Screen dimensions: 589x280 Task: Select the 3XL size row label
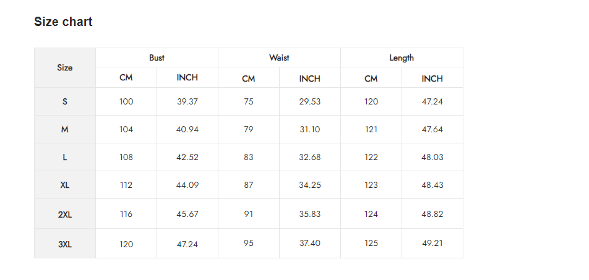tap(65, 244)
